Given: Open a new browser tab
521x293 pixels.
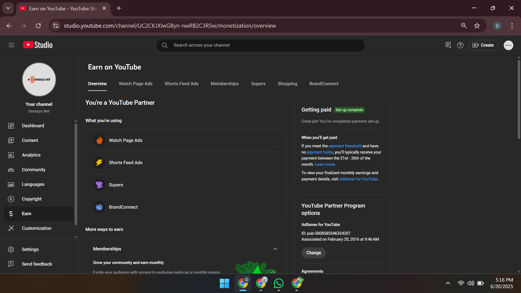Looking at the screenshot, I should (x=119, y=8).
